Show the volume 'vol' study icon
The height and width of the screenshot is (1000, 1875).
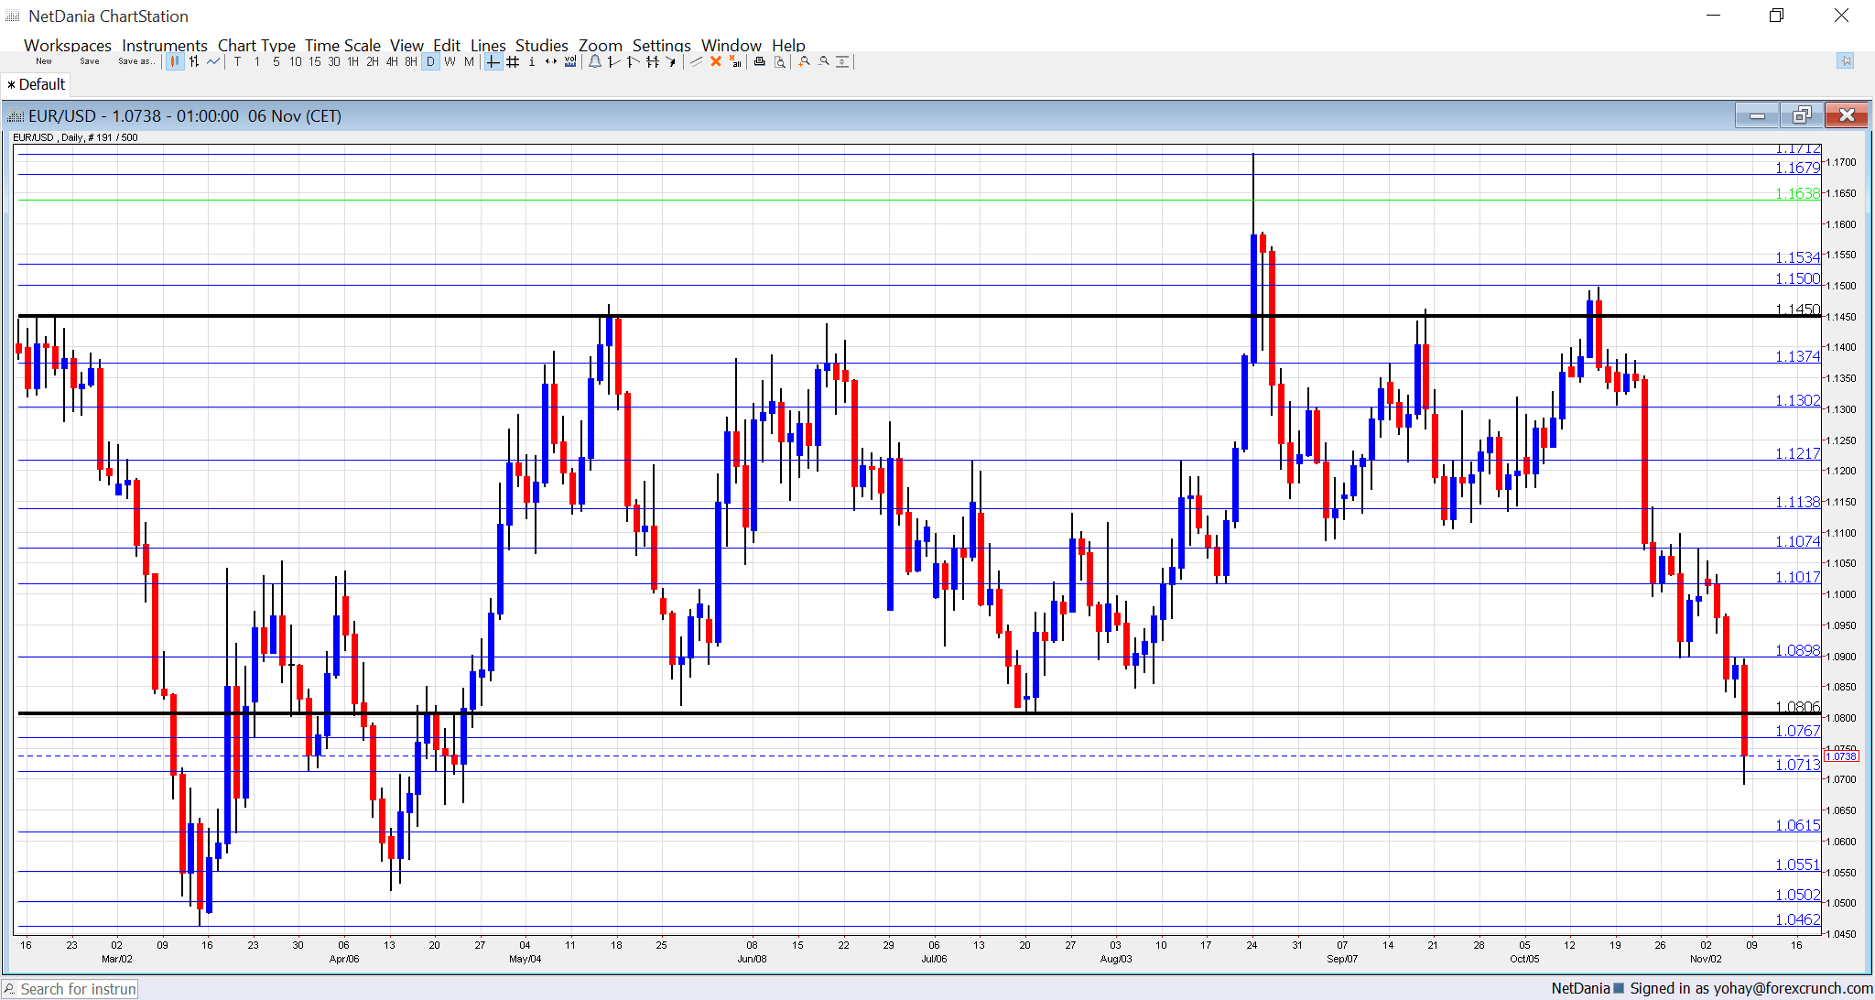570,61
